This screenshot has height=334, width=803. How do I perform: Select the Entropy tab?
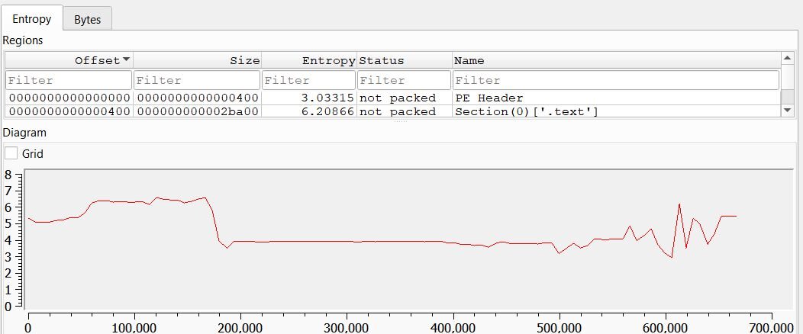pos(31,18)
